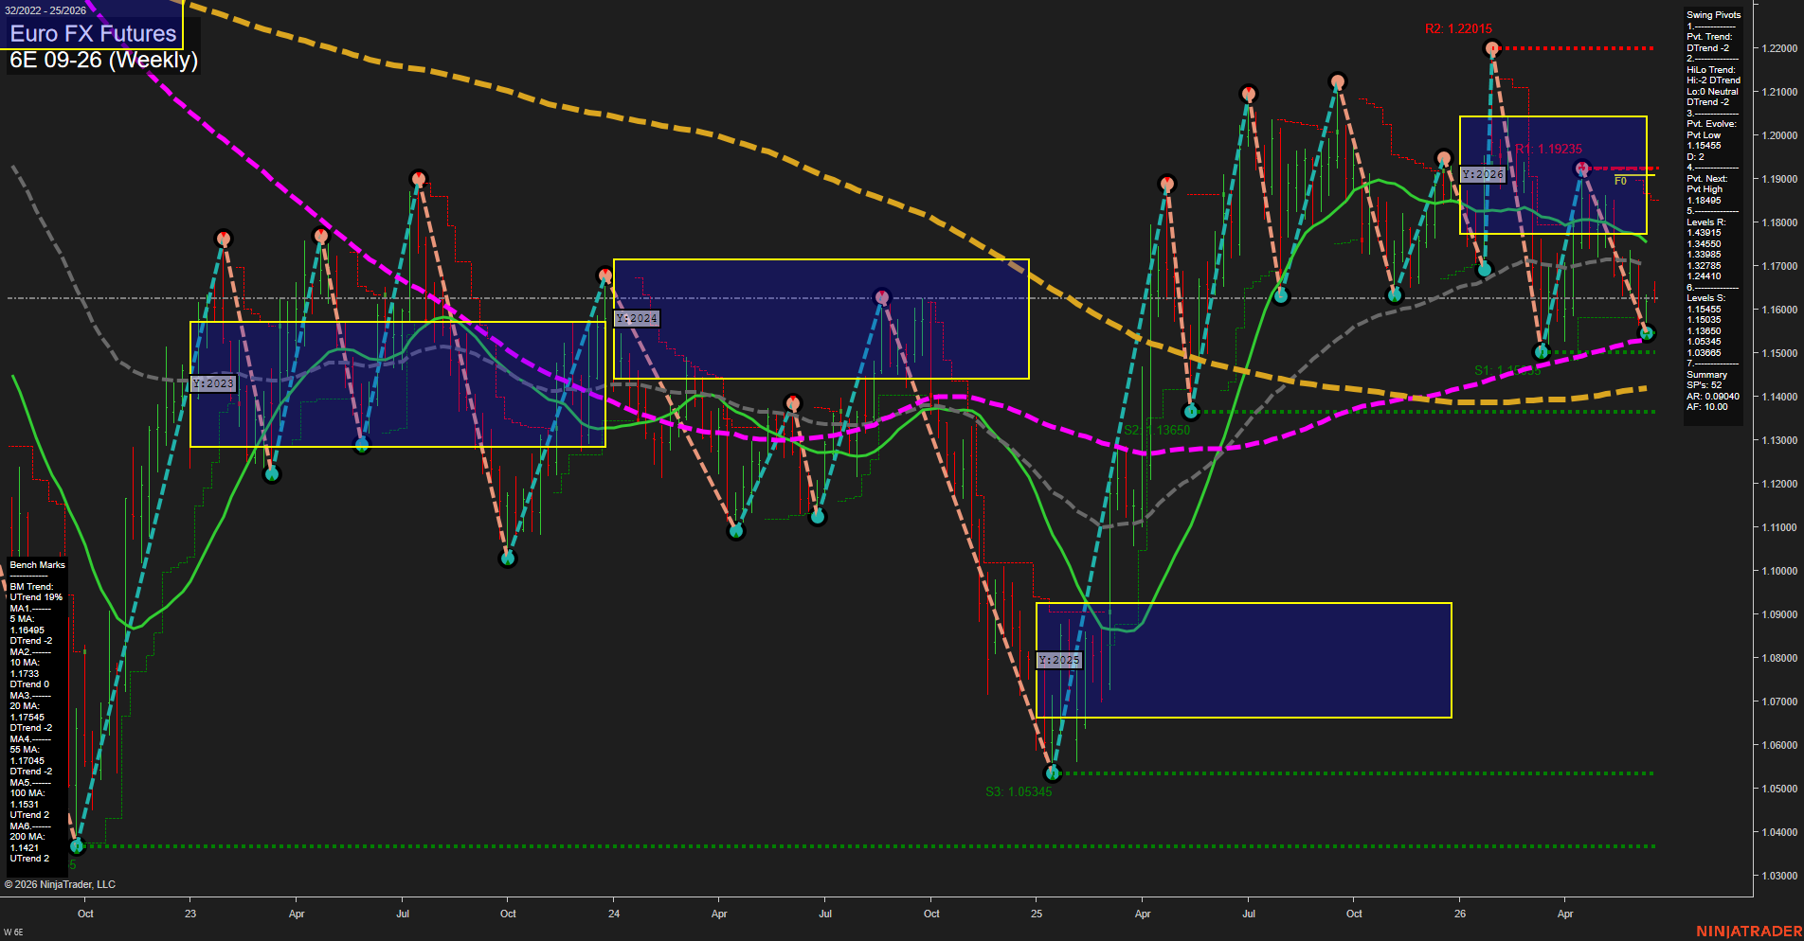Click the 23 year tick on time axis

190,914
